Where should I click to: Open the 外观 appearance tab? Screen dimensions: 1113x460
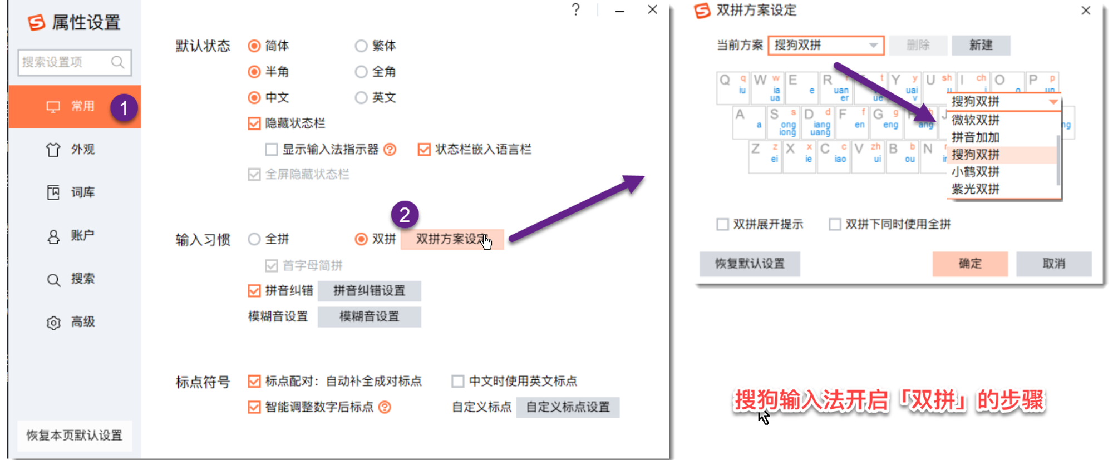point(75,150)
